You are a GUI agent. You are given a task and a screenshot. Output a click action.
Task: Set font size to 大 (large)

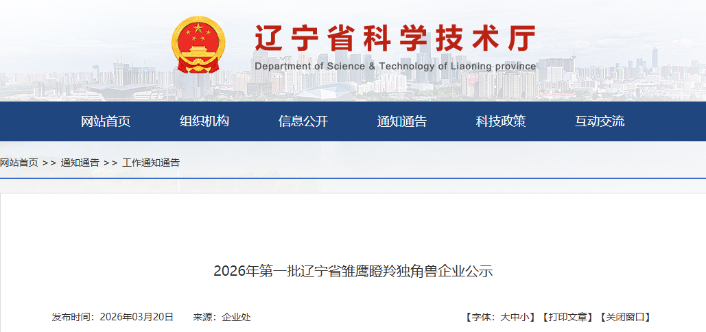click(x=505, y=317)
